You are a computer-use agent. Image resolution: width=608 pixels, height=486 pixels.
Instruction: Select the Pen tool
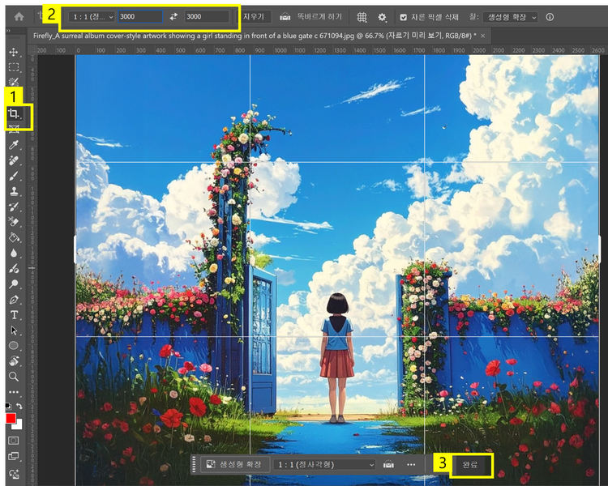[14, 300]
